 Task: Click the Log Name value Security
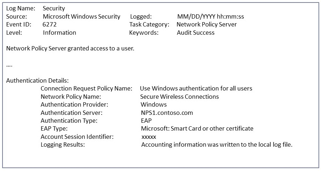coord(54,8)
